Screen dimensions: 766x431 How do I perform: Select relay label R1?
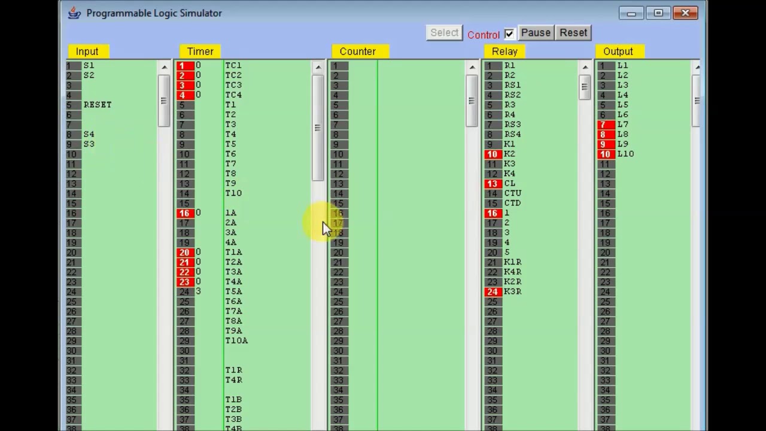point(509,65)
